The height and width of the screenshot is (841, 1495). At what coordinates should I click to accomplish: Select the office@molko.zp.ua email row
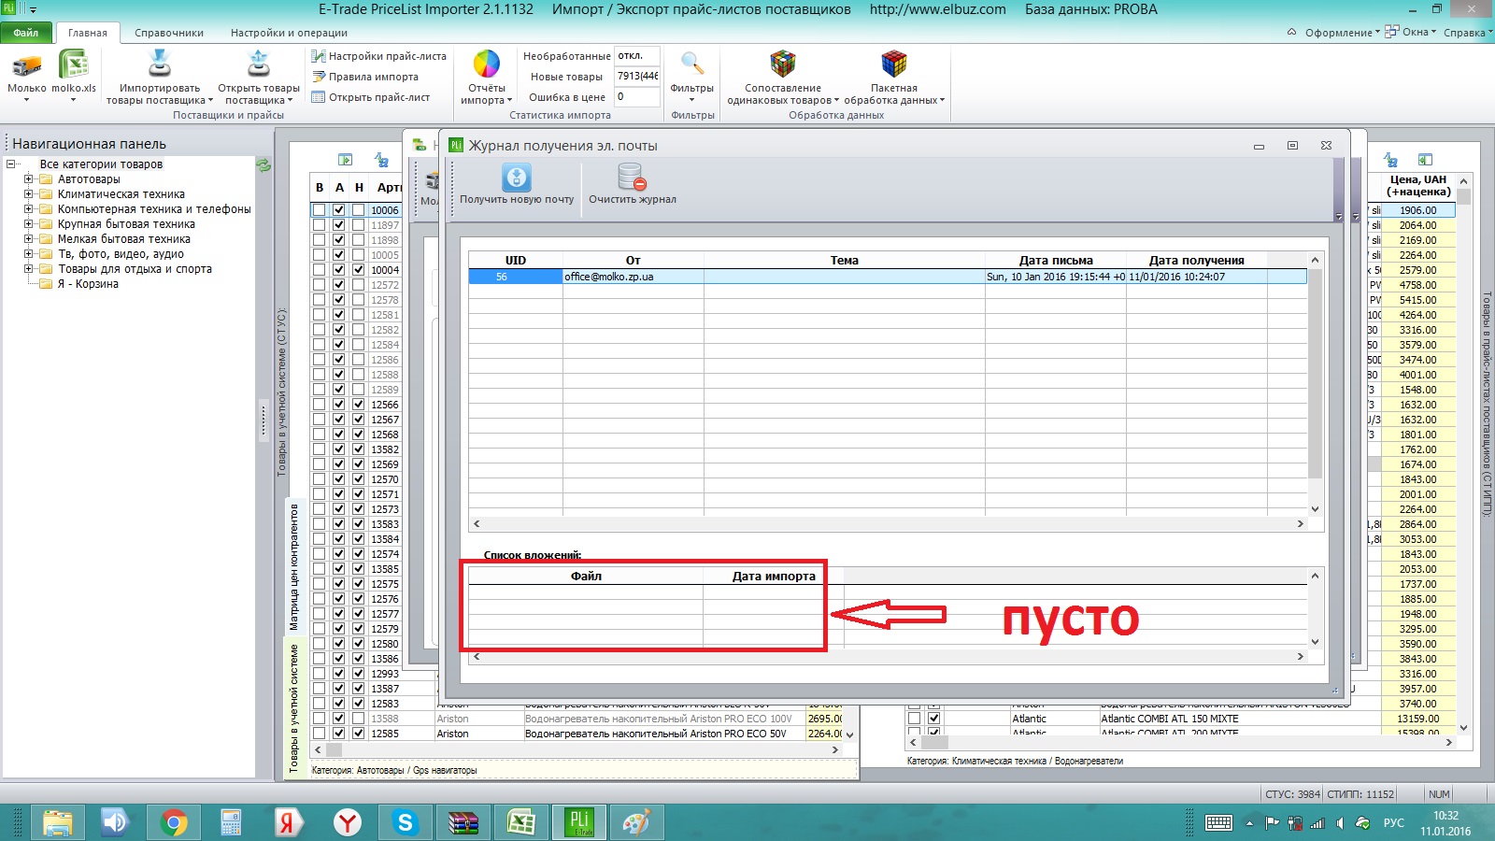tap(888, 277)
